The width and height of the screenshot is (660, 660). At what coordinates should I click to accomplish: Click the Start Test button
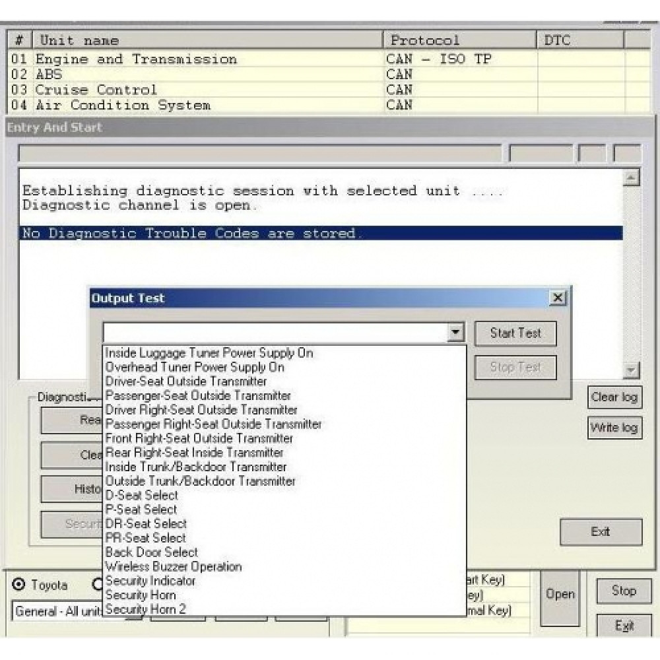(x=515, y=333)
